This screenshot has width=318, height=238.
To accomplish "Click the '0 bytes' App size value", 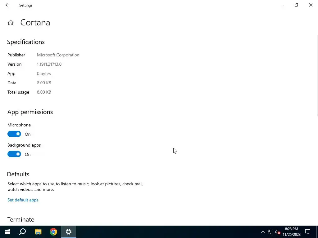I will [44, 73].
